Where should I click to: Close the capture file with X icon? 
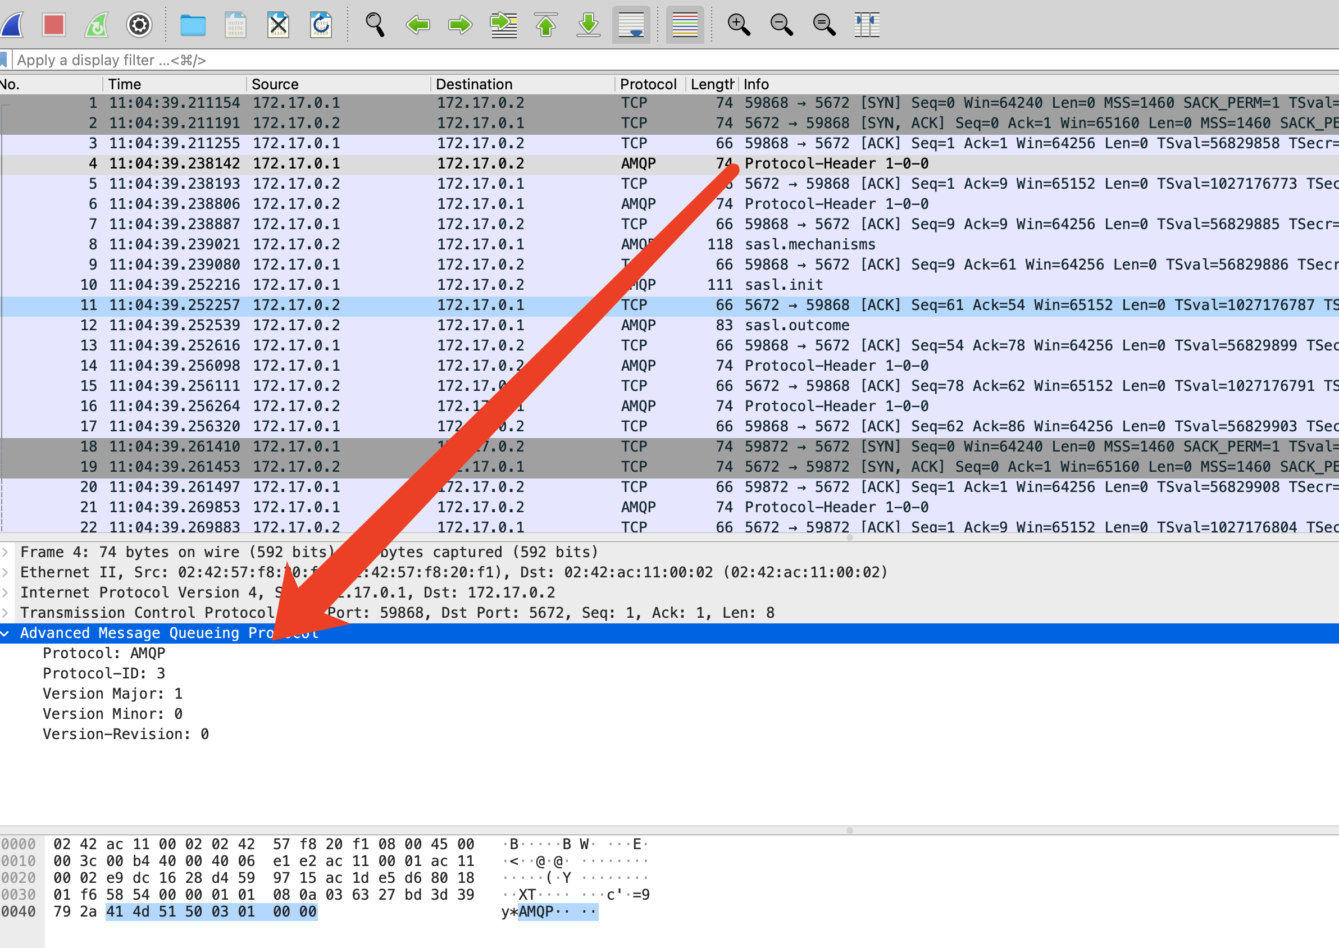coord(278,25)
